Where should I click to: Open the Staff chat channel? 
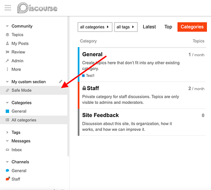point(16,179)
